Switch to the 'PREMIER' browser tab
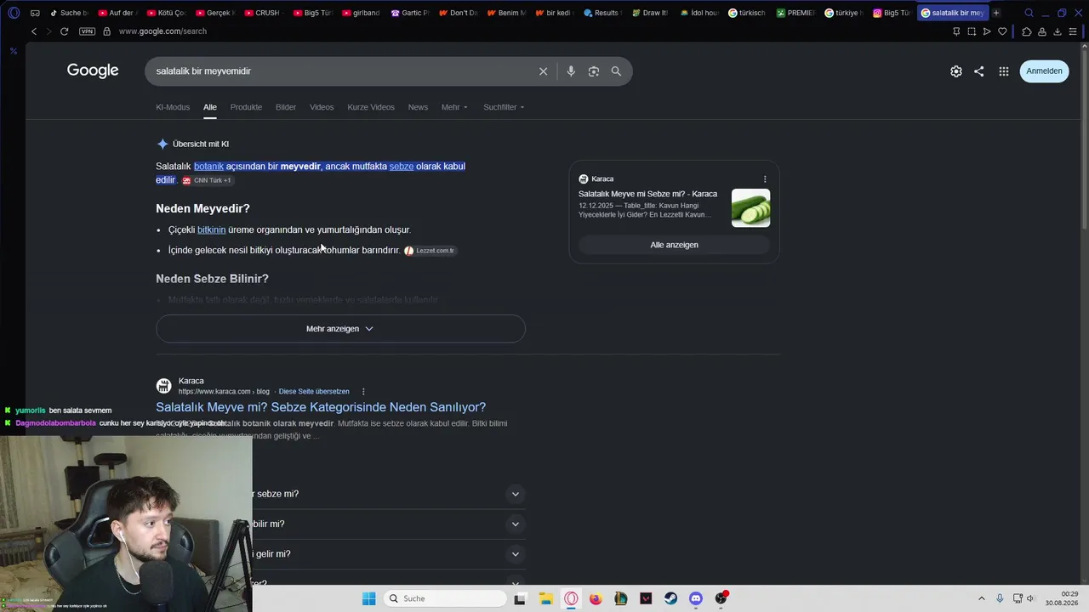1089x612 pixels. tap(795, 13)
